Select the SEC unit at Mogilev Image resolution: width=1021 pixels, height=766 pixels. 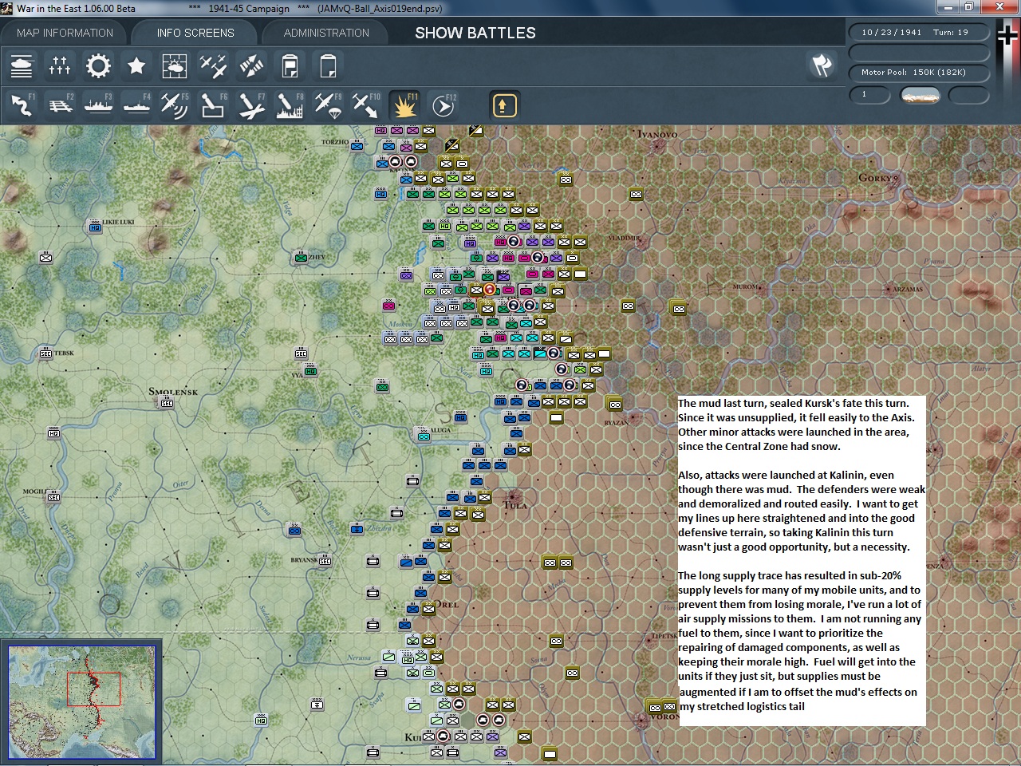[x=53, y=497]
